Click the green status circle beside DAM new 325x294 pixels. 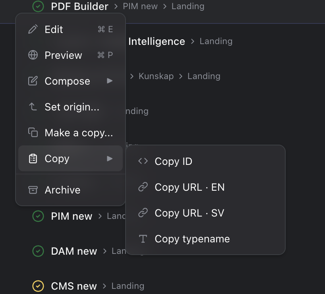[x=38, y=251]
